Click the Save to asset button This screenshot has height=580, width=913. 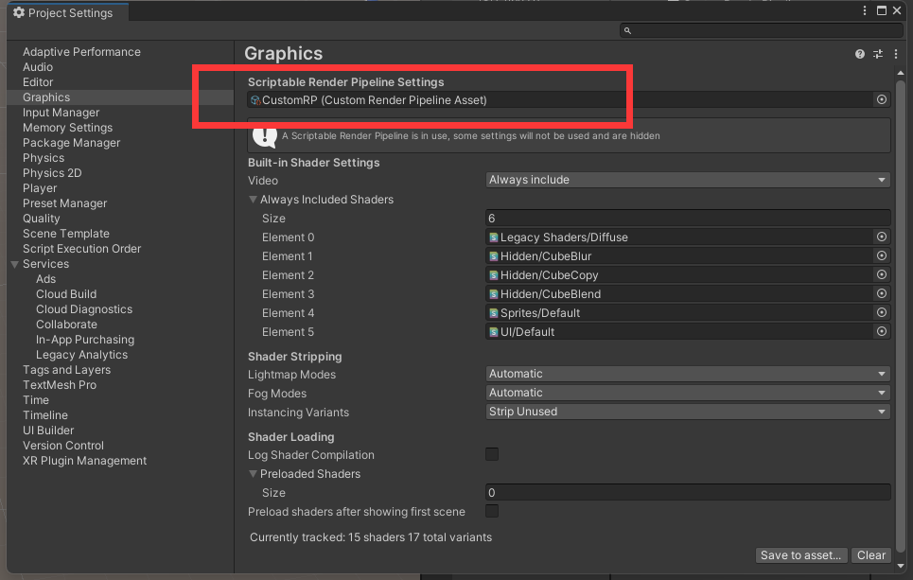[x=800, y=555]
